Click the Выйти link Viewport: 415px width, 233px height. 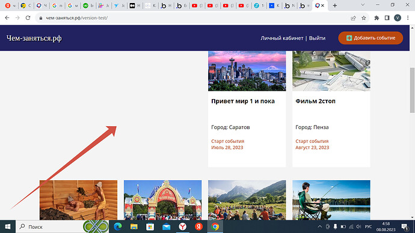[x=317, y=38]
